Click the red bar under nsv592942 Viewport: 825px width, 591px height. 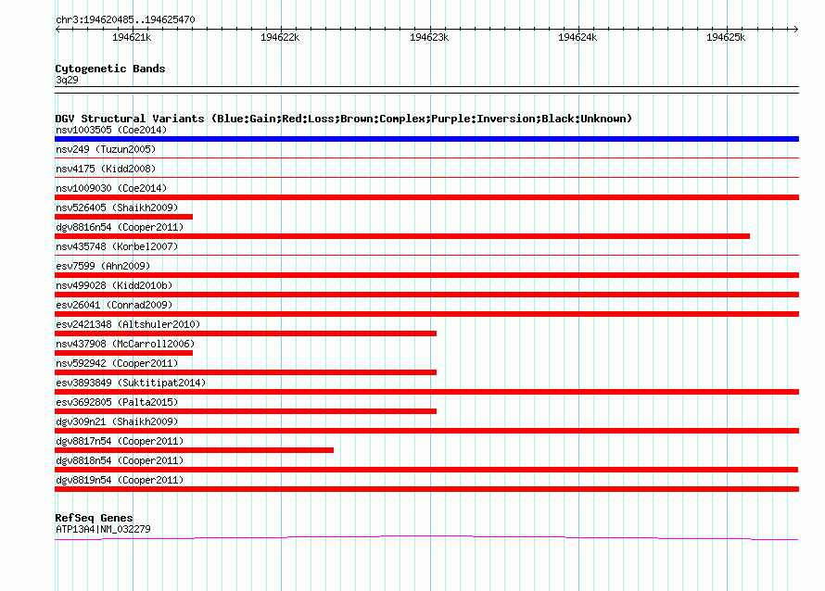[x=246, y=372]
